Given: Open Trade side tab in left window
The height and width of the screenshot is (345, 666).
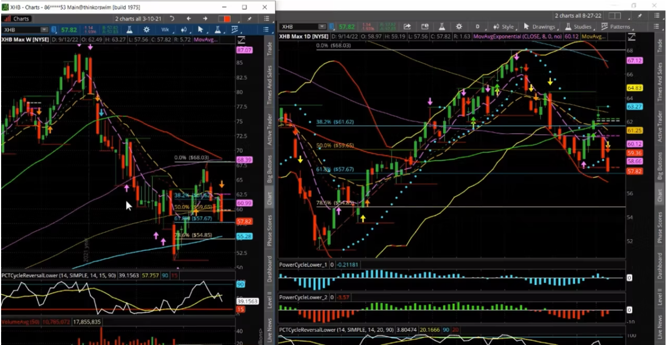Looking at the screenshot, I should 270,48.
